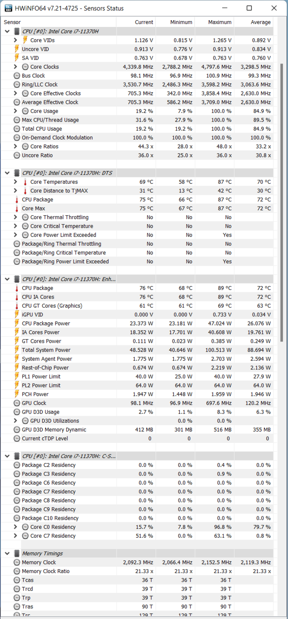Viewport: 288px width, 619px height.
Task: Click CPU Package Power lightning icon
Action: (x=17, y=323)
